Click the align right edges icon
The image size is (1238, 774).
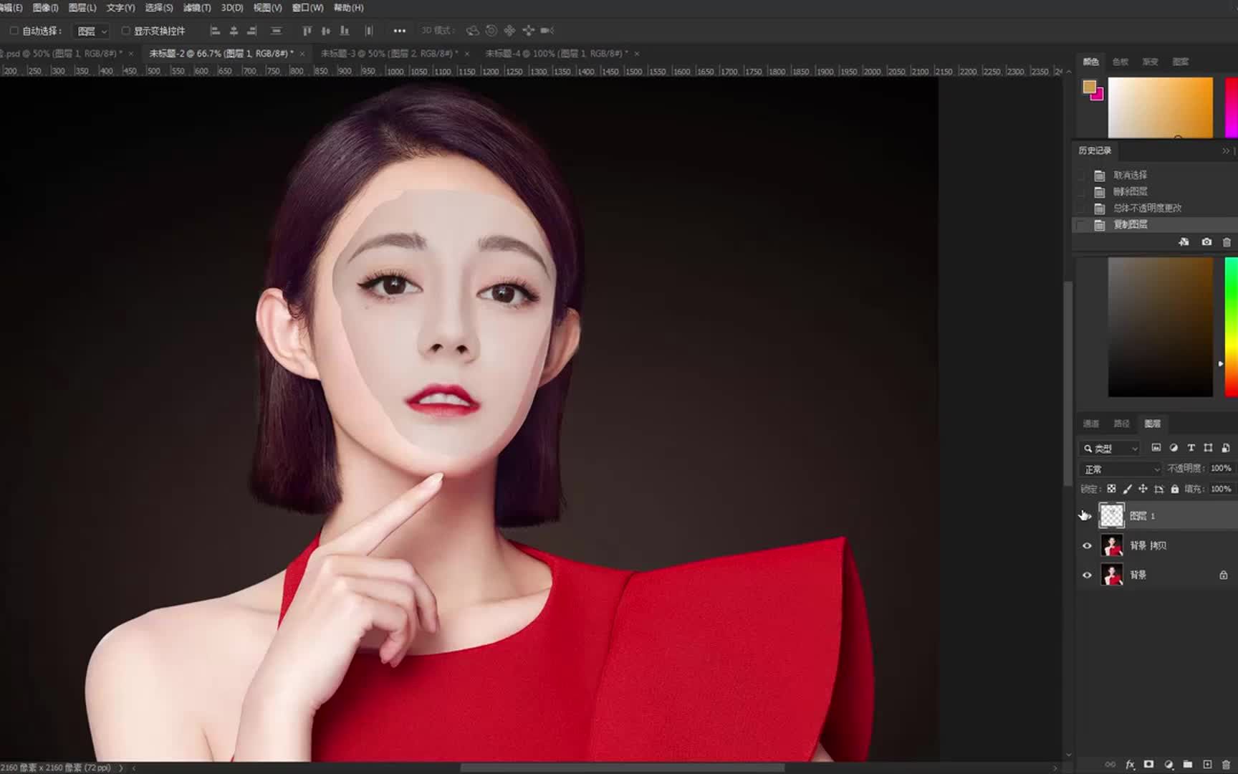(x=251, y=31)
